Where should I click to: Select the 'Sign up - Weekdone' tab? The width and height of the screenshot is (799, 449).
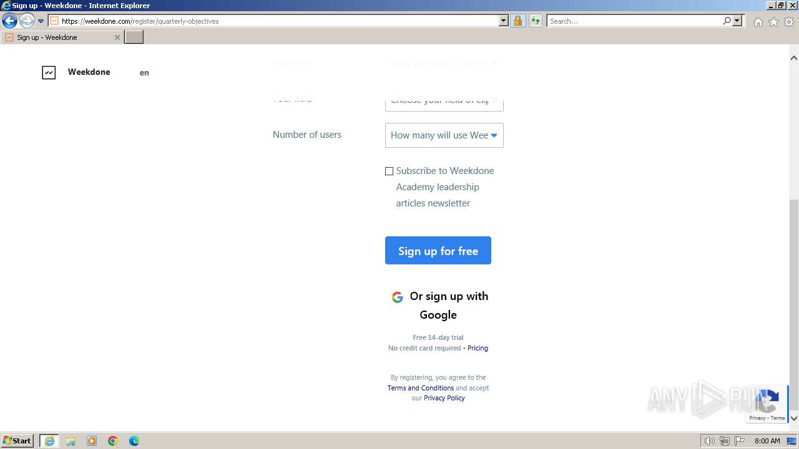62,37
